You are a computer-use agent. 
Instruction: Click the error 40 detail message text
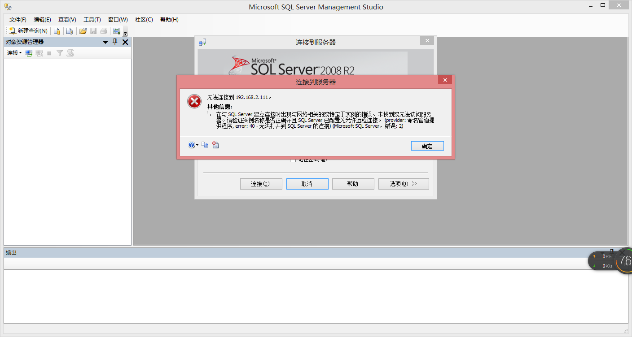click(x=325, y=120)
